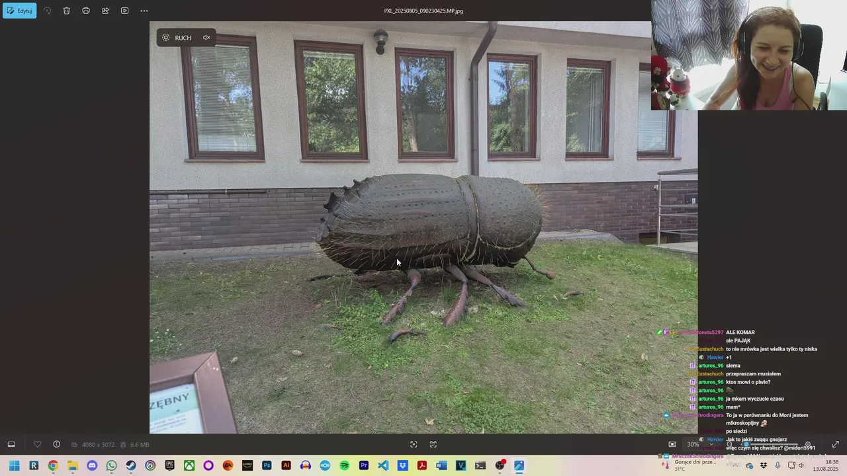Open Epic Games Launcher taskbar icon
This screenshot has width=847, height=476.
point(169,465)
